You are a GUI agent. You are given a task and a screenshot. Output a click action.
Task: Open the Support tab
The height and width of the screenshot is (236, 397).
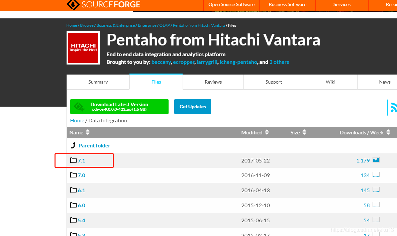274,82
